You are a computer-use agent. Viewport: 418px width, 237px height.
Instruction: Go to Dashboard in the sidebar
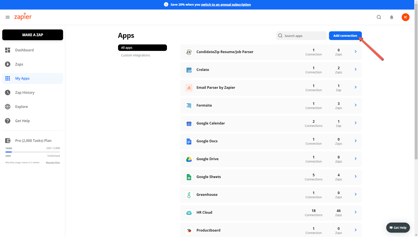click(x=33, y=50)
